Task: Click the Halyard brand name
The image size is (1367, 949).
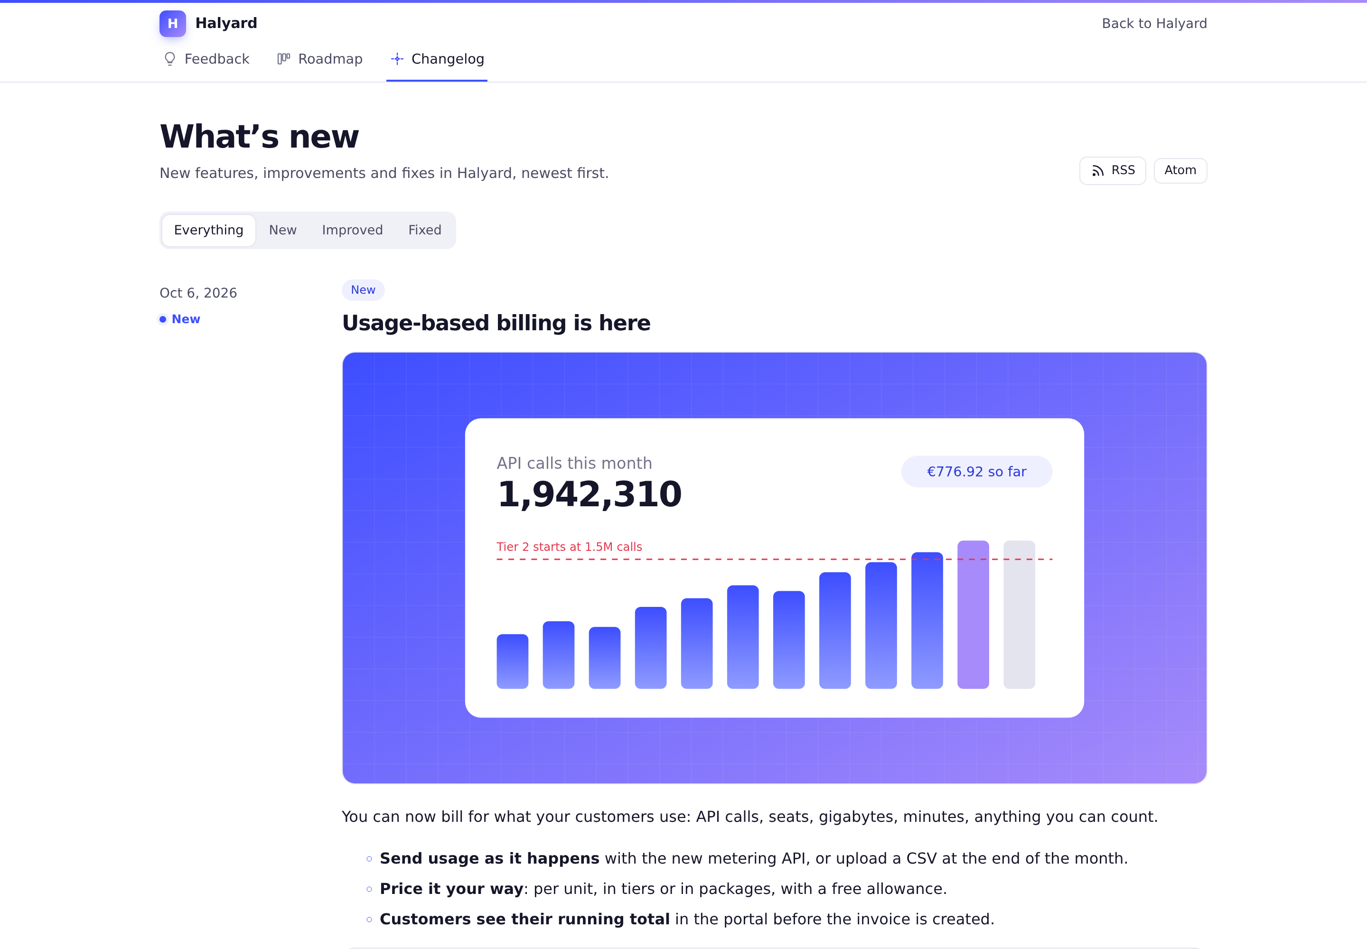Action: point(226,23)
